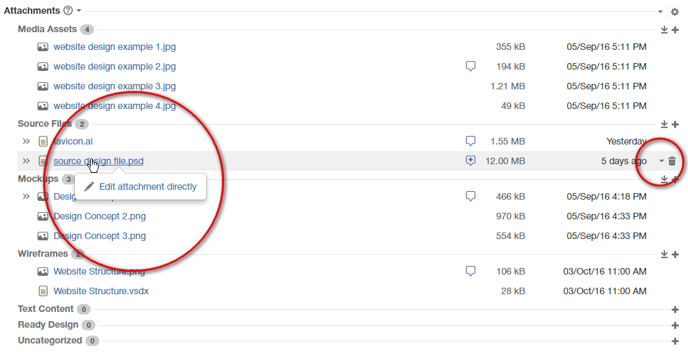Download all Source Files attachments
This screenshot has height=352, width=688.
click(664, 125)
